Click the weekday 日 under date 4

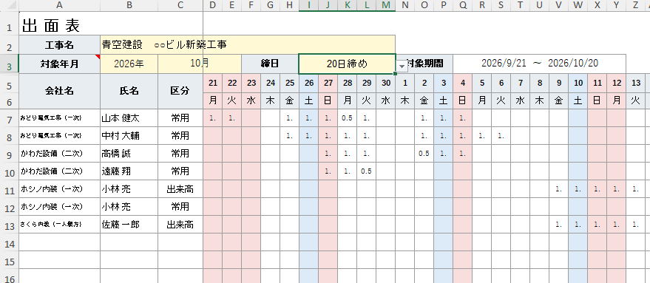463,100
